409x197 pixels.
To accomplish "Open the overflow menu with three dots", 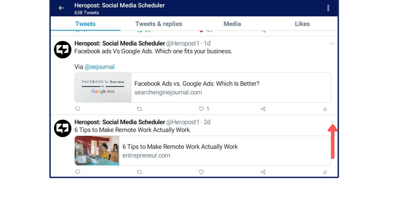I will 328,8.
